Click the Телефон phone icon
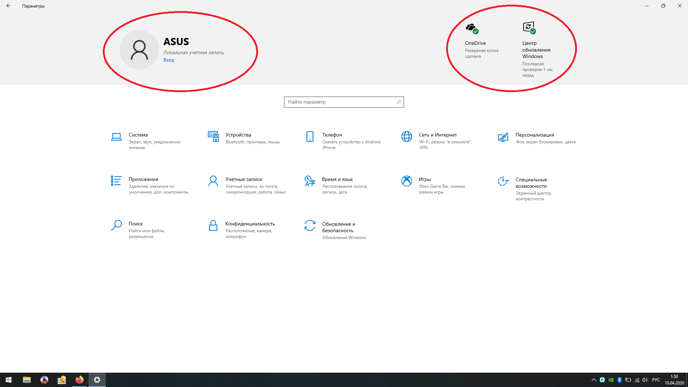The width and height of the screenshot is (688, 387). (310, 137)
